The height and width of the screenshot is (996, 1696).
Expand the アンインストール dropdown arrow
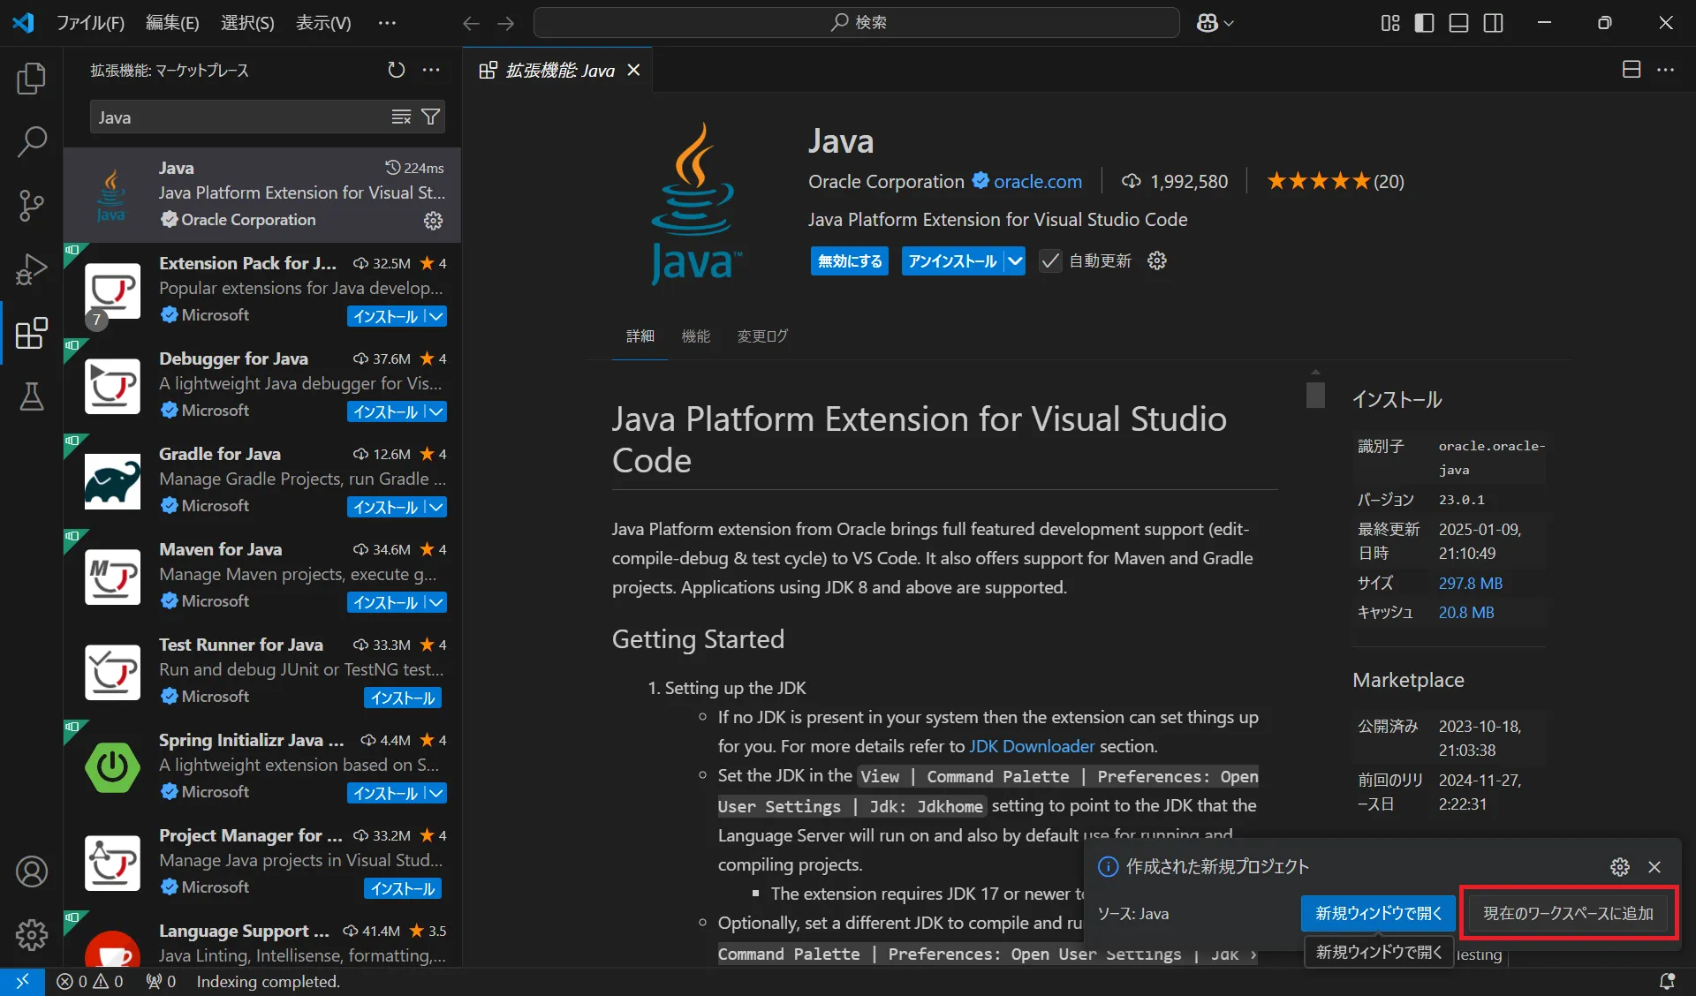(1015, 260)
